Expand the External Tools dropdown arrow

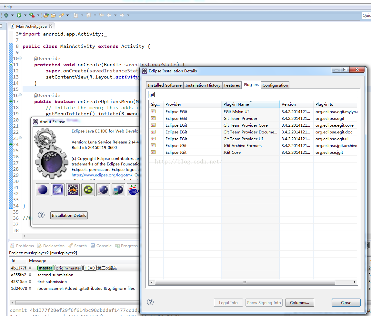pos(38,16)
